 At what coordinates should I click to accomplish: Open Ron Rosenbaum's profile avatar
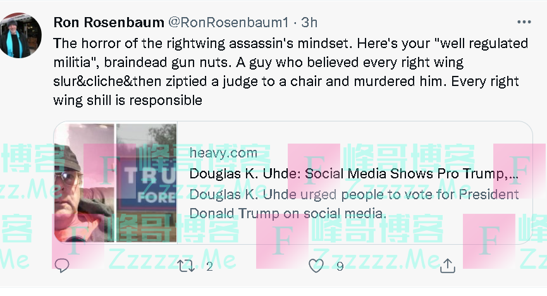[x=21, y=35]
